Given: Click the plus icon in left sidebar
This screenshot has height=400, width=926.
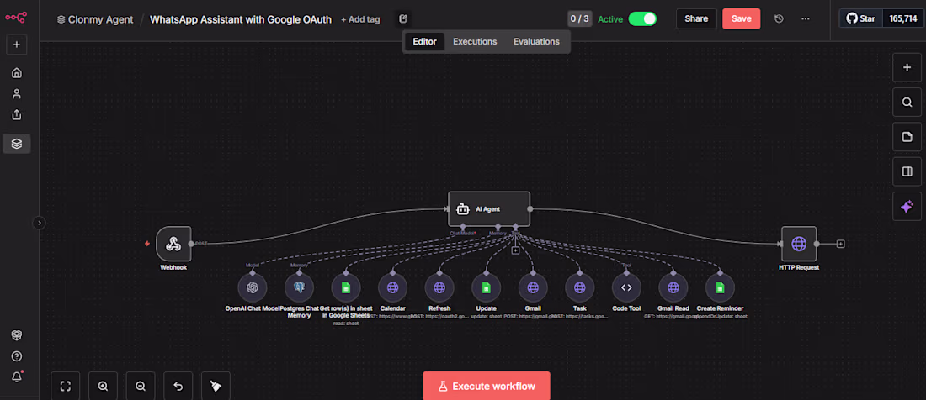Looking at the screenshot, I should (x=17, y=45).
